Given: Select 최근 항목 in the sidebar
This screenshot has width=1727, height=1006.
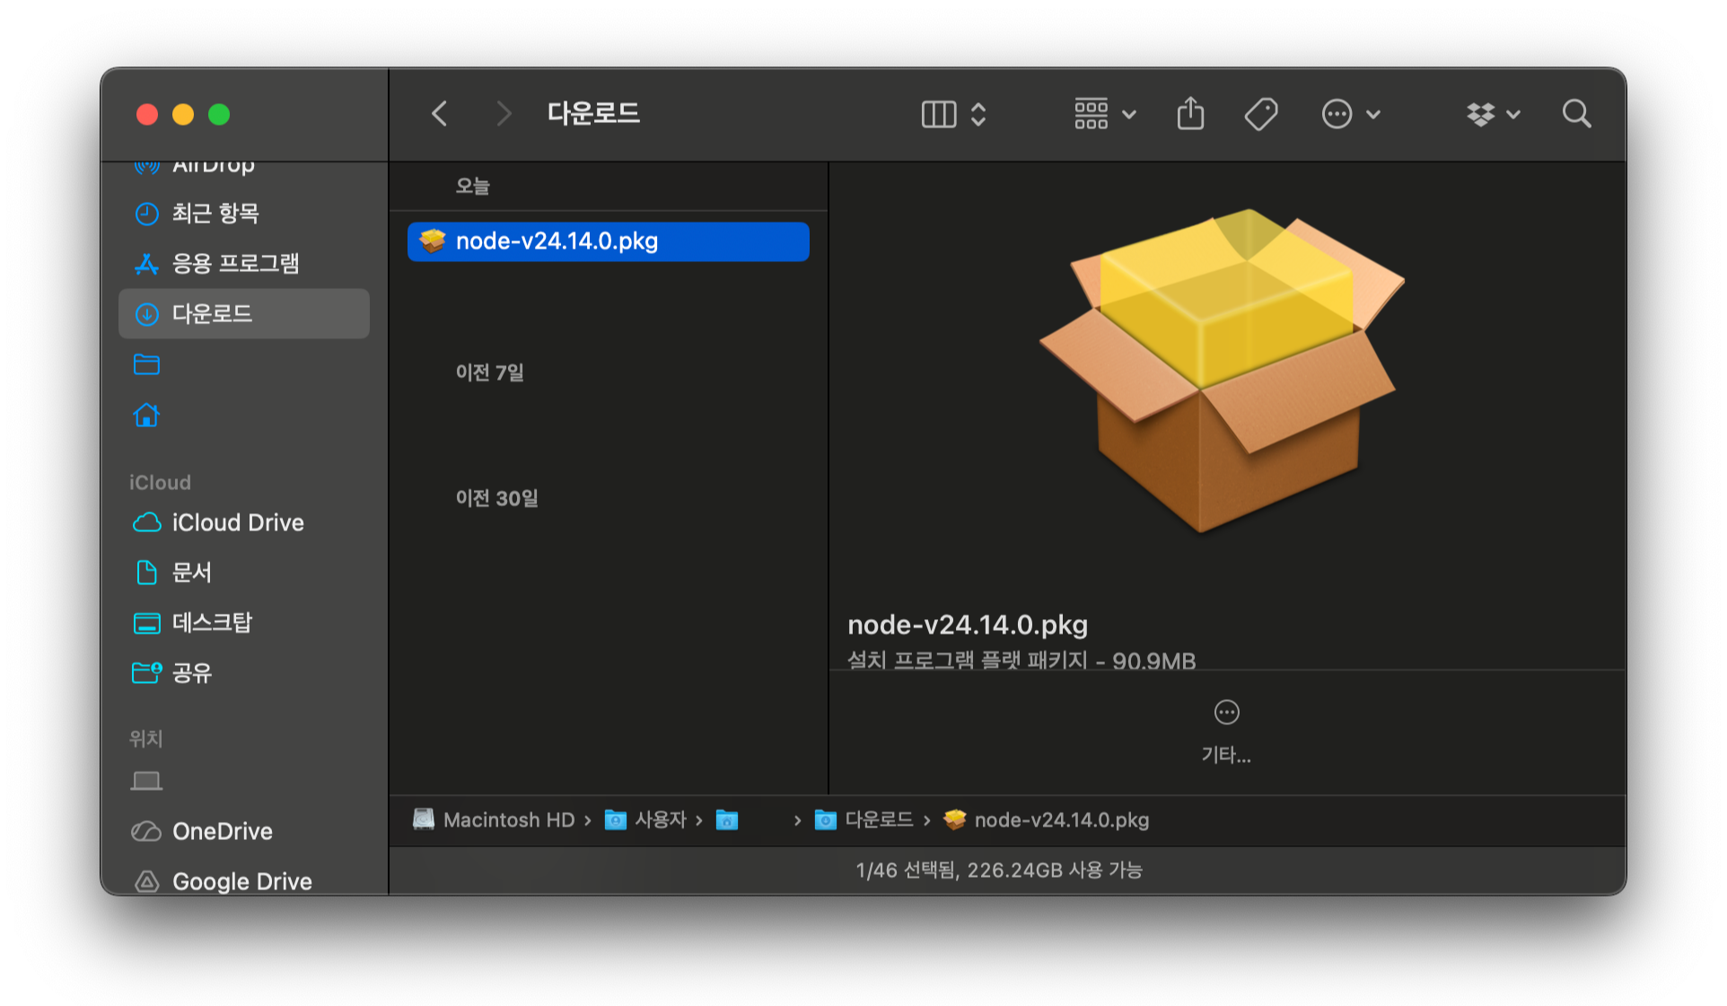Looking at the screenshot, I should 215,214.
